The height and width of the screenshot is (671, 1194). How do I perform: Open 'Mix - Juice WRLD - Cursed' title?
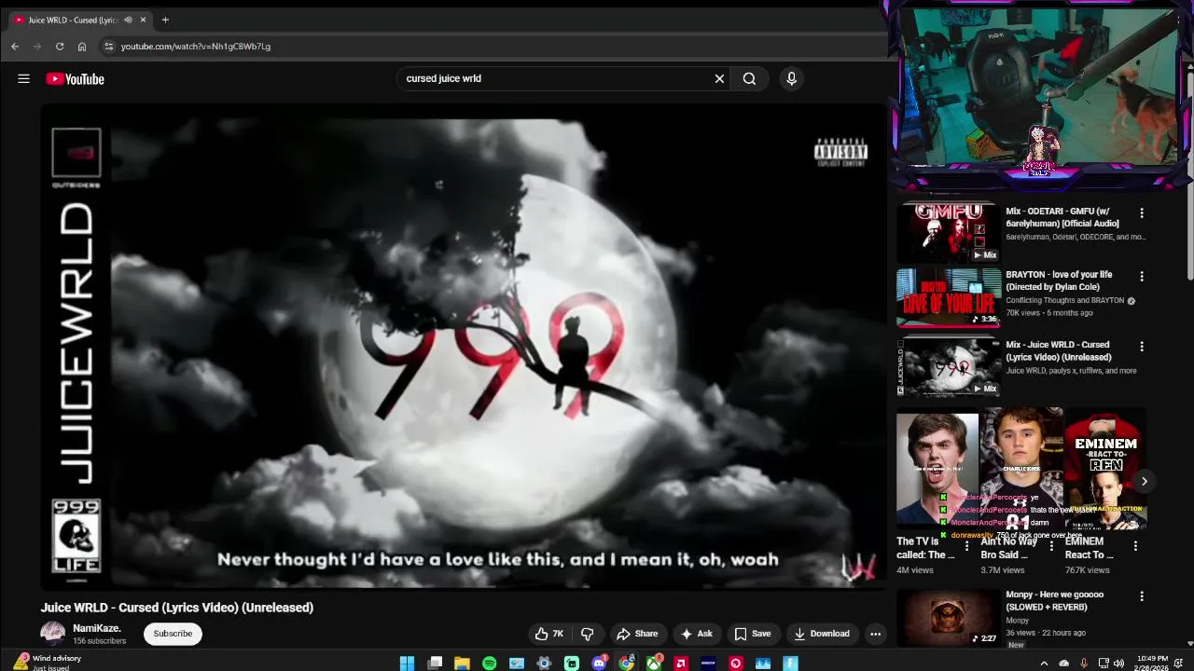click(1059, 350)
